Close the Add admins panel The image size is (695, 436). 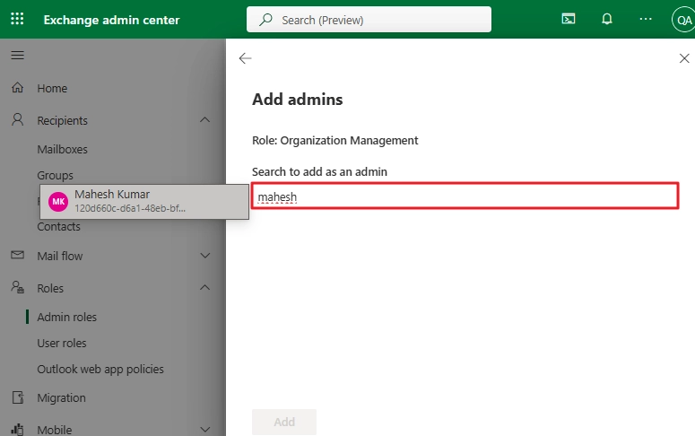684,58
